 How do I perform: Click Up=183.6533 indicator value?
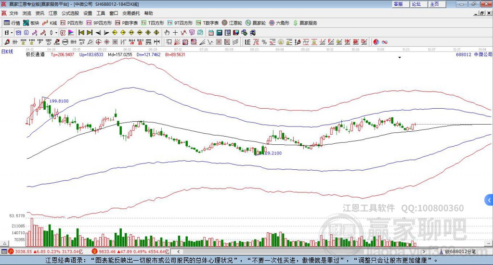tap(91, 55)
